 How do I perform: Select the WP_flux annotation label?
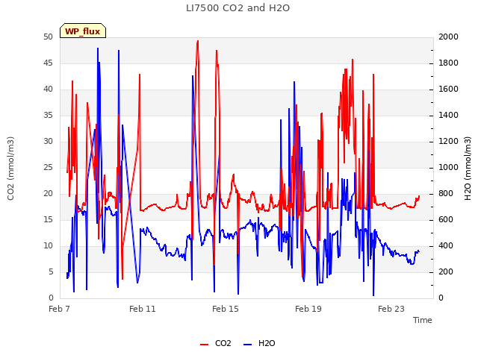[83, 31]
